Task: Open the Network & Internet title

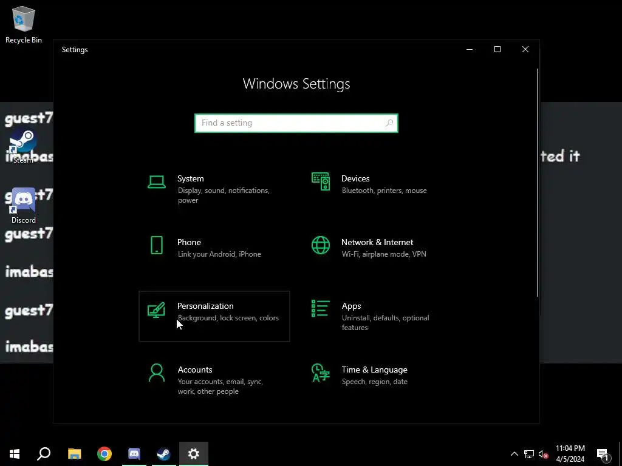Action: tap(377, 242)
